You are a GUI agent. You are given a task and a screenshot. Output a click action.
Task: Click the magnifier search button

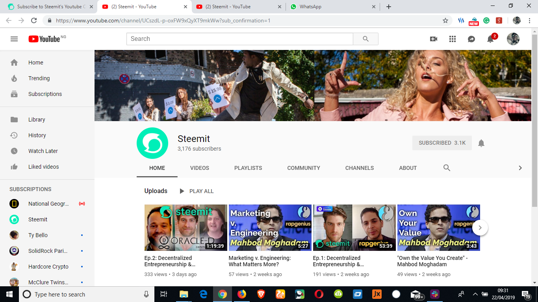pyautogui.click(x=365, y=39)
